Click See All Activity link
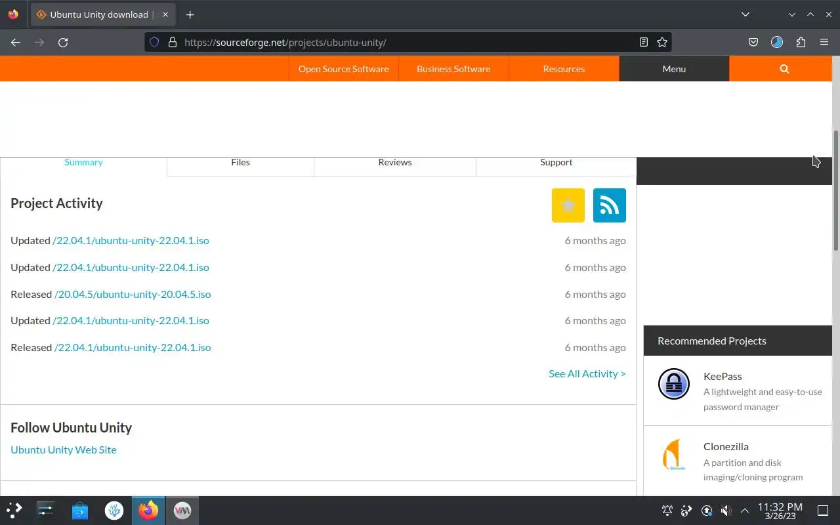 point(587,373)
